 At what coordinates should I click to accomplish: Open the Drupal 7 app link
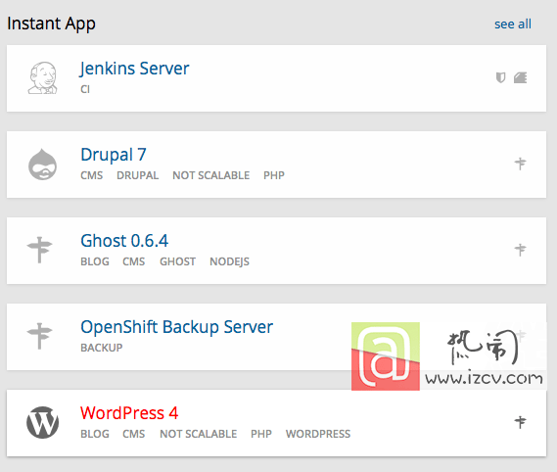coord(114,155)
